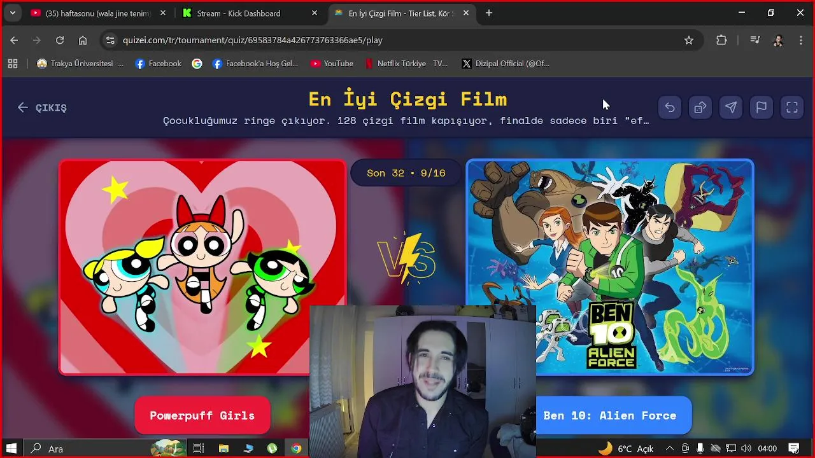Open the Netflix Türkiye bookmark

[x=406, y=64]
